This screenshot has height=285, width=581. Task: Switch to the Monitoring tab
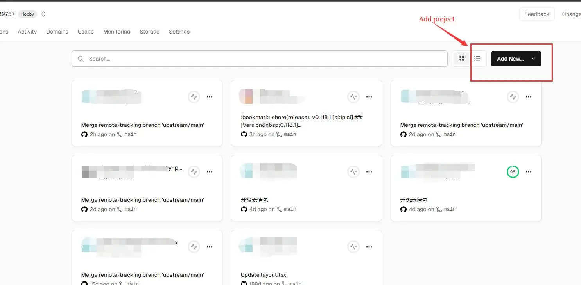pyautogui.click(x=117, y=32)
